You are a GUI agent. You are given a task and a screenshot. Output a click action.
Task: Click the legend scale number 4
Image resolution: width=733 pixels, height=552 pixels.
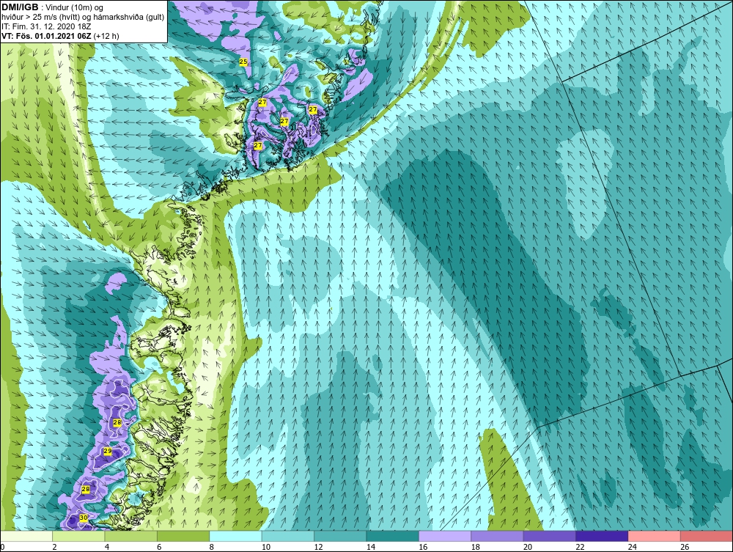pyautogui.click(x=107, y=547)
